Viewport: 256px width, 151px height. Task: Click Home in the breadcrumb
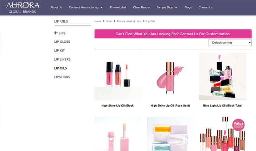98,22
